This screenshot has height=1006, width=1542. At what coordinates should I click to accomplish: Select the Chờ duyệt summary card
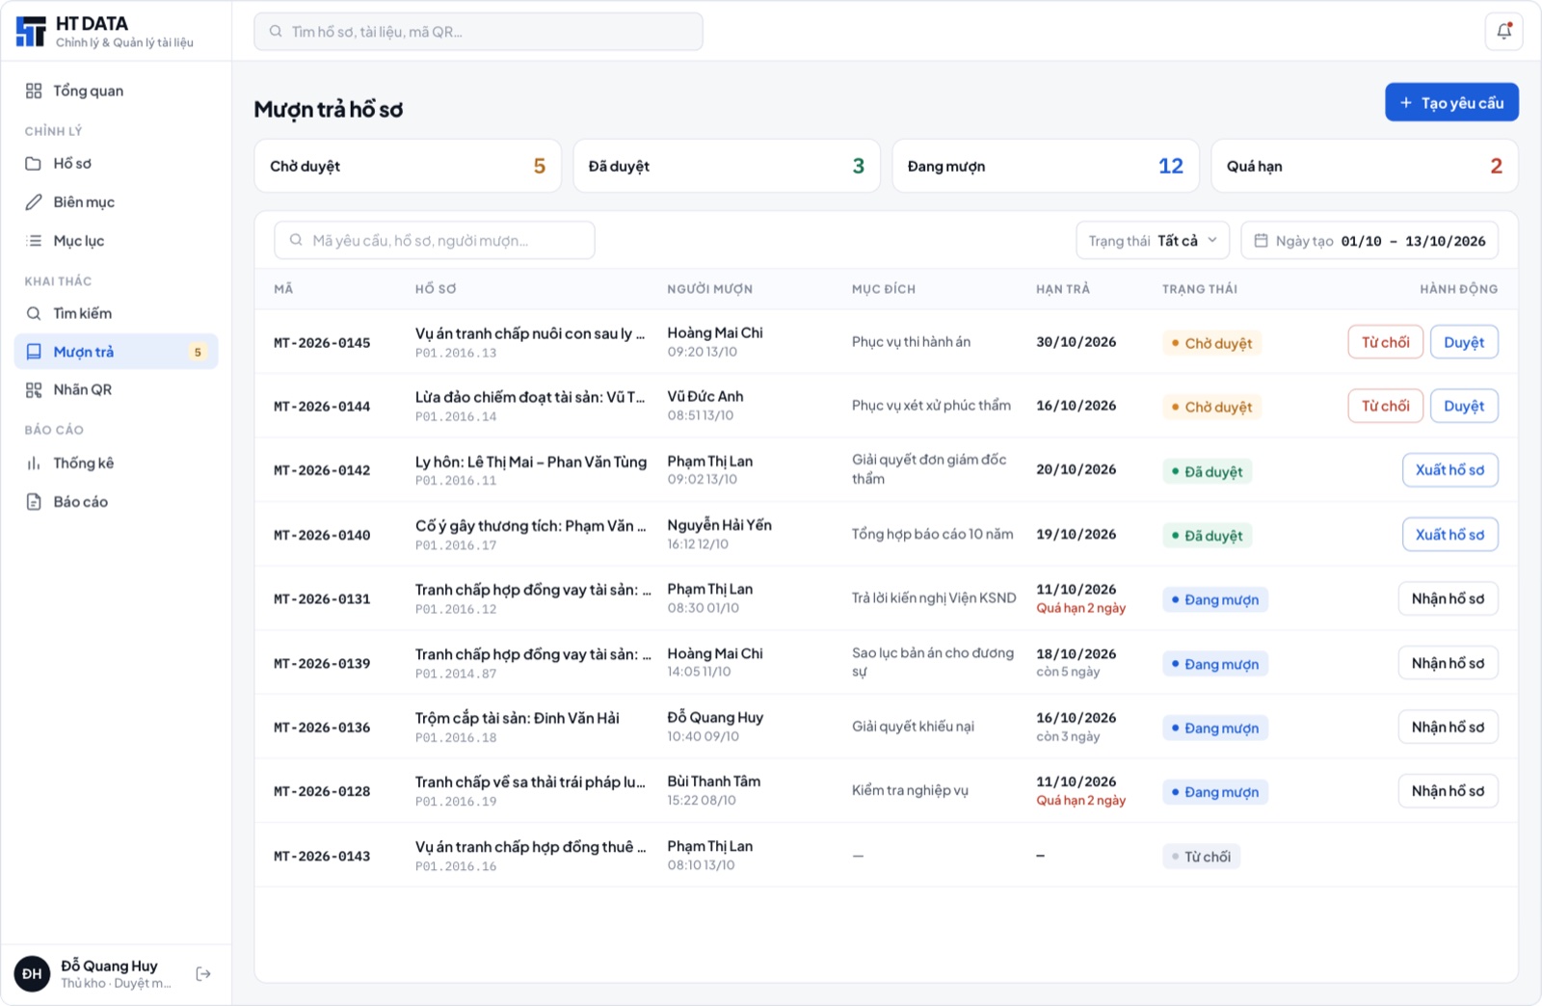coord(408,166)
